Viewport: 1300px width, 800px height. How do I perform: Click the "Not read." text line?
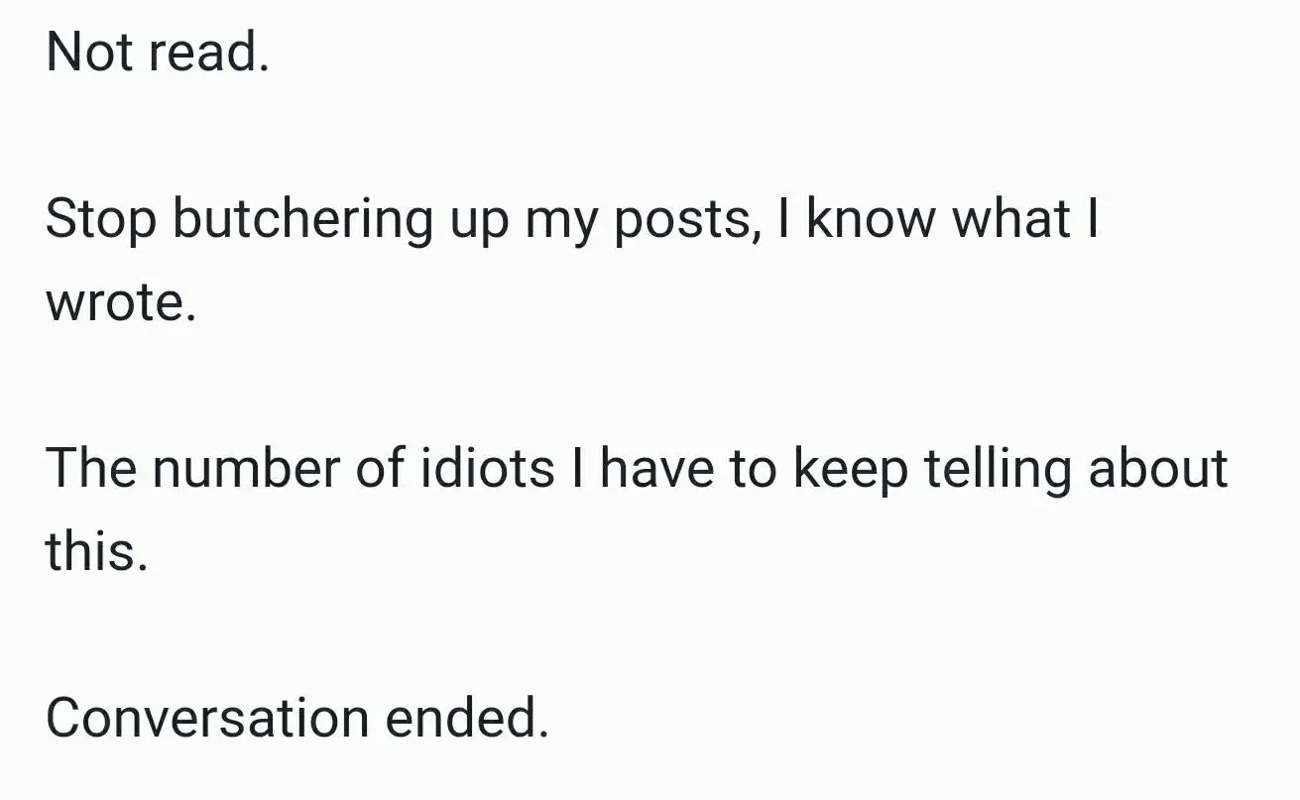[x=158, y=54]
